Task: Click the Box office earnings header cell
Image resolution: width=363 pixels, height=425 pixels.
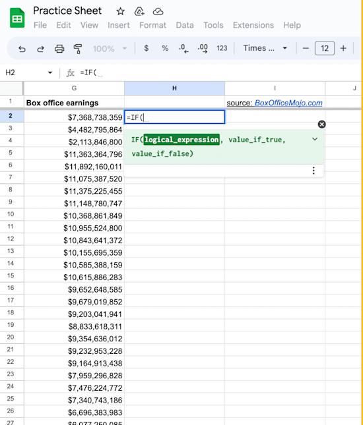Action: pyautogui.click(x=74, y=103)
